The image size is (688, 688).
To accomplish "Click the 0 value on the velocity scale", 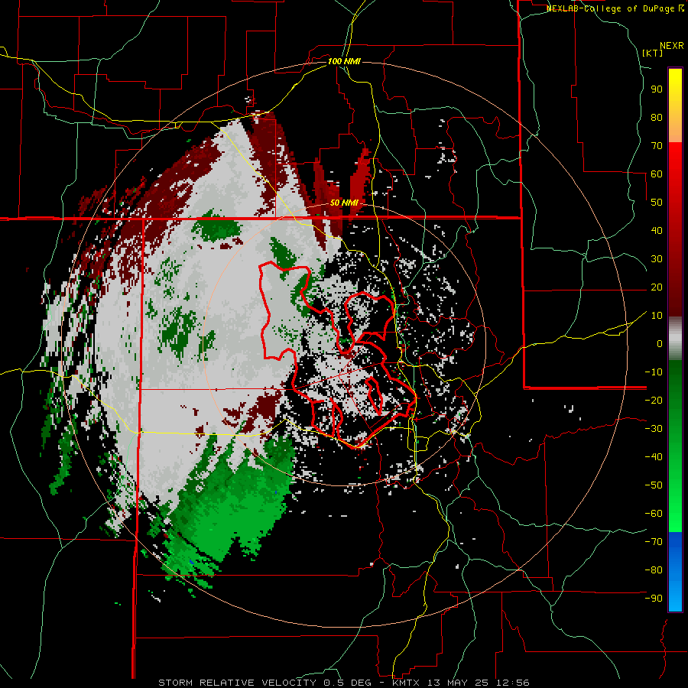I will (x=660, y=343).
